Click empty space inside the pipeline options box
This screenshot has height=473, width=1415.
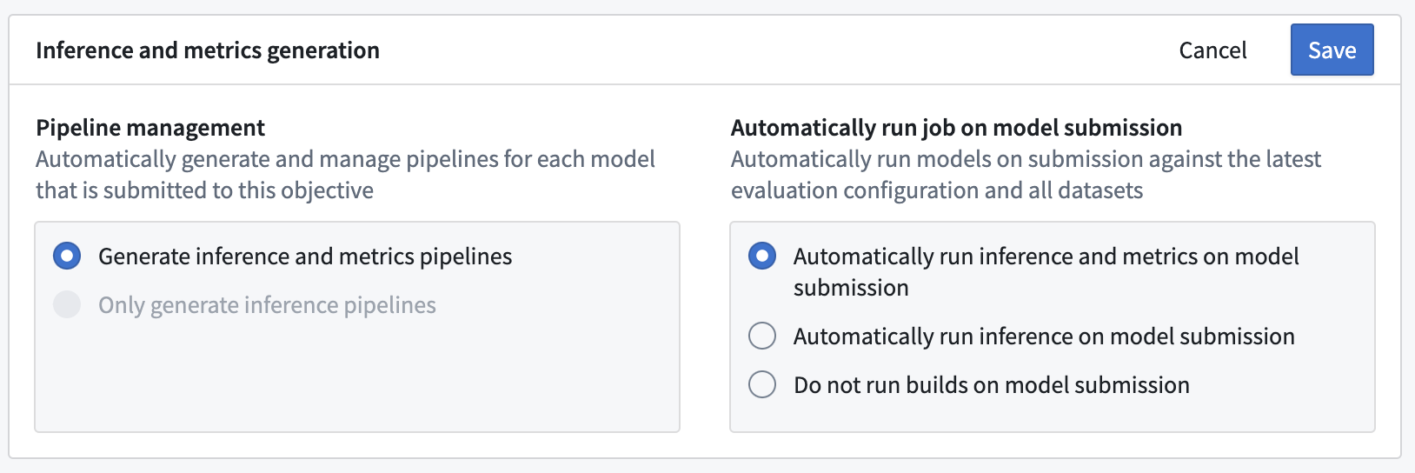click(356, 378)
